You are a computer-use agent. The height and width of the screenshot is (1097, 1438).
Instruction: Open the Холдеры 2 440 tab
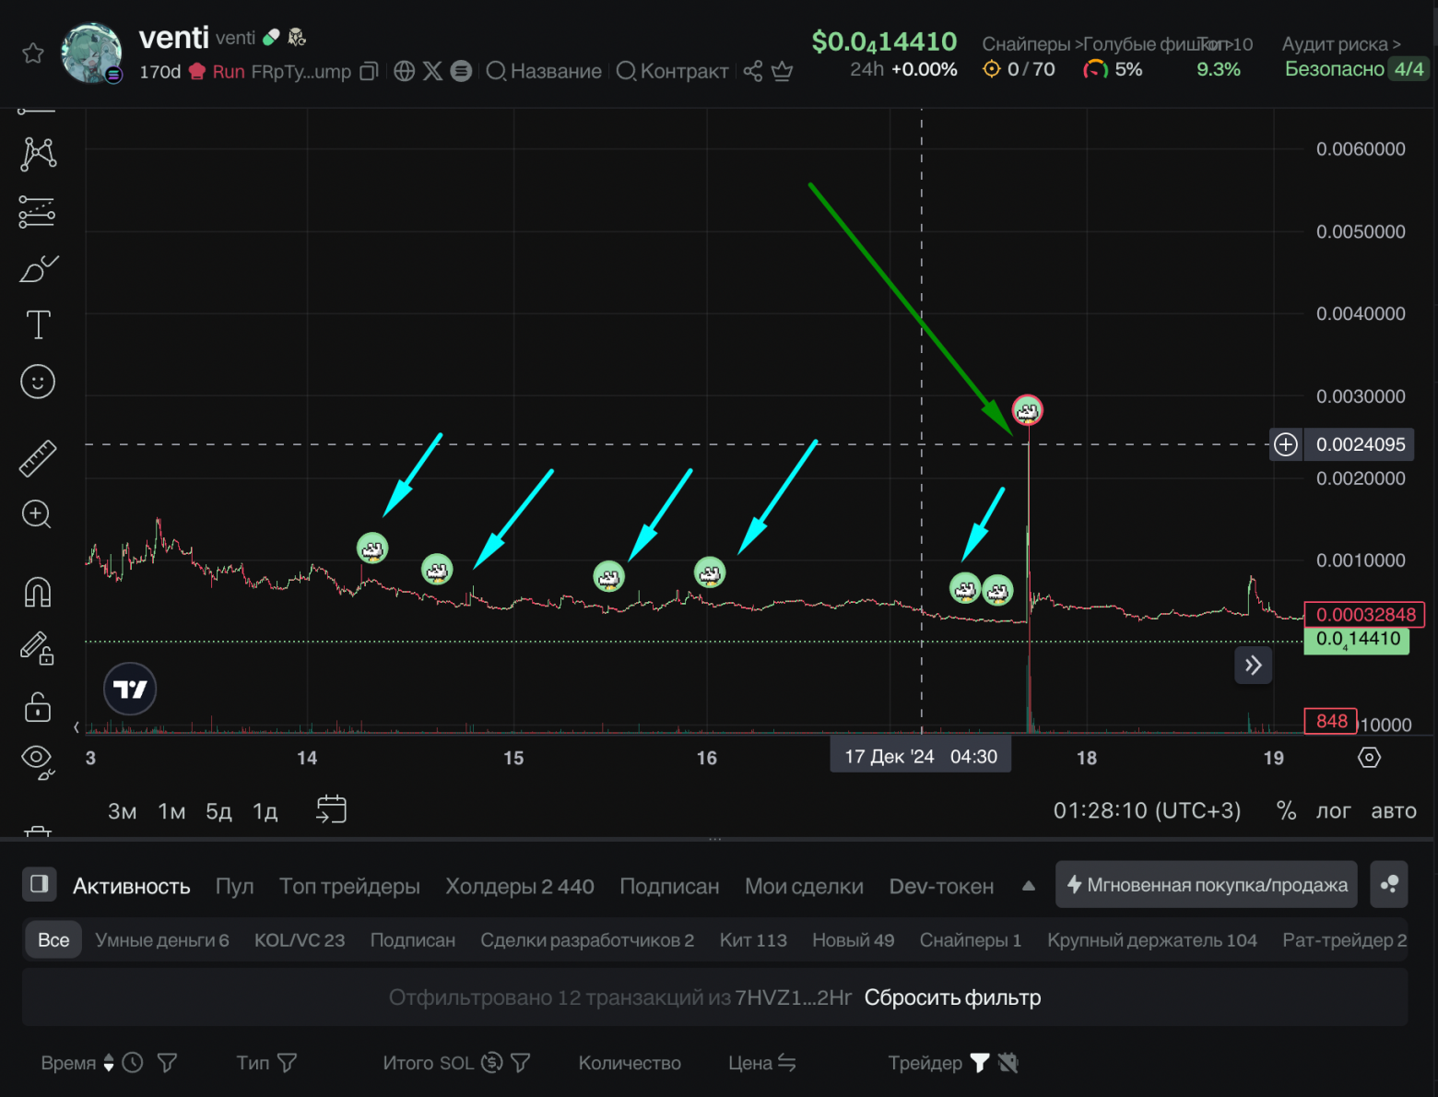pyautogui.click(x=520, y=886)
